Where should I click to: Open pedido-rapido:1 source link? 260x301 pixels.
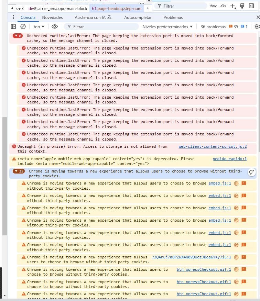pyautogui.click(x=229, y=159)
